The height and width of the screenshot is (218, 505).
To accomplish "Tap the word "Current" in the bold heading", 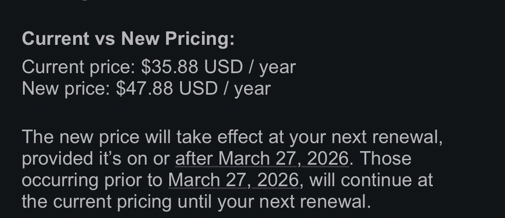I will point(56,39).
